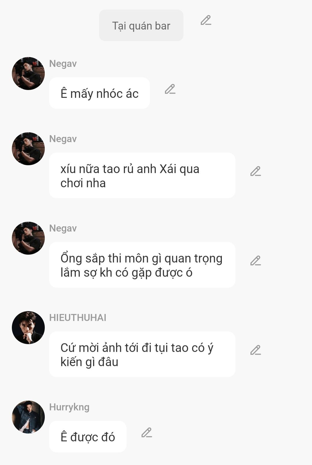Click edit icon for "xíu nữa tao rủ" message
This screenshot has height=465, width=312.
pos(255,171)
